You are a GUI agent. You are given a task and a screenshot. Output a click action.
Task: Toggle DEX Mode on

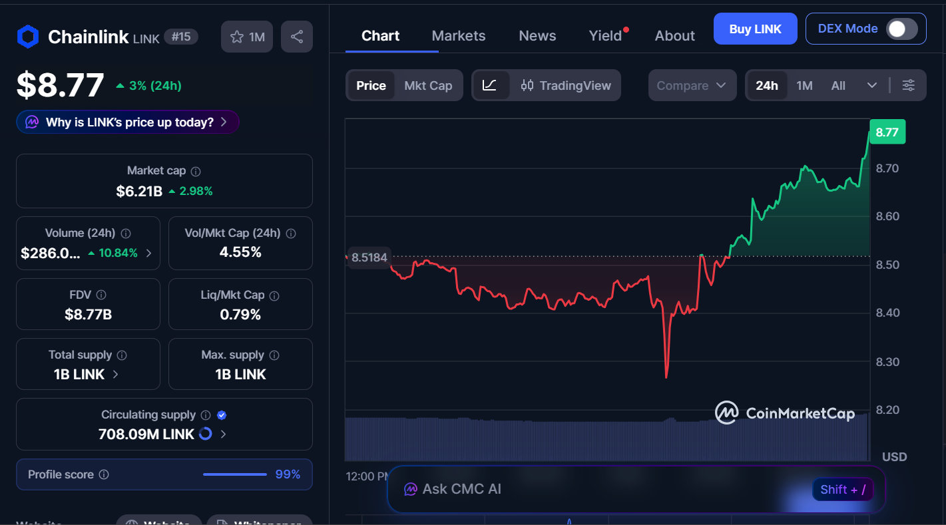[901, 29]
